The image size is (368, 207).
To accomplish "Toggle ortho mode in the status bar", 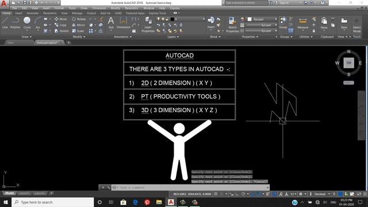I will 237,194.
